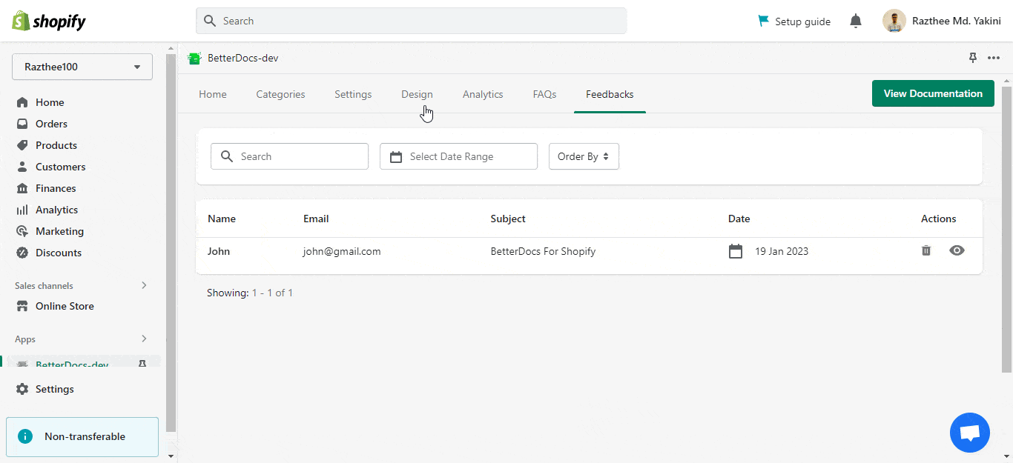Expand the Sales channels section
The width and height of the screenshot is (1013, 463).
coord(143,284)
